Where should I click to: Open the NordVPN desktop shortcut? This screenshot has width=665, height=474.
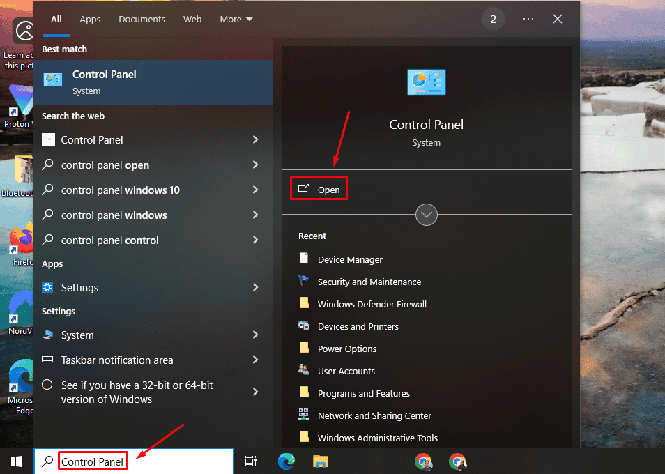pyautogui.click(x=21, y=309)
